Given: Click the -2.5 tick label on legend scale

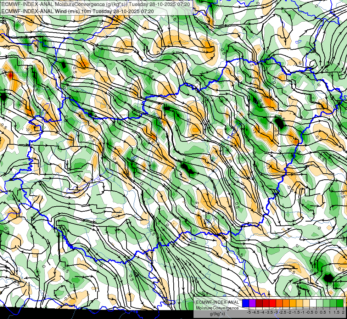Looking at the screenshot, I should click(x=282, y=312).
